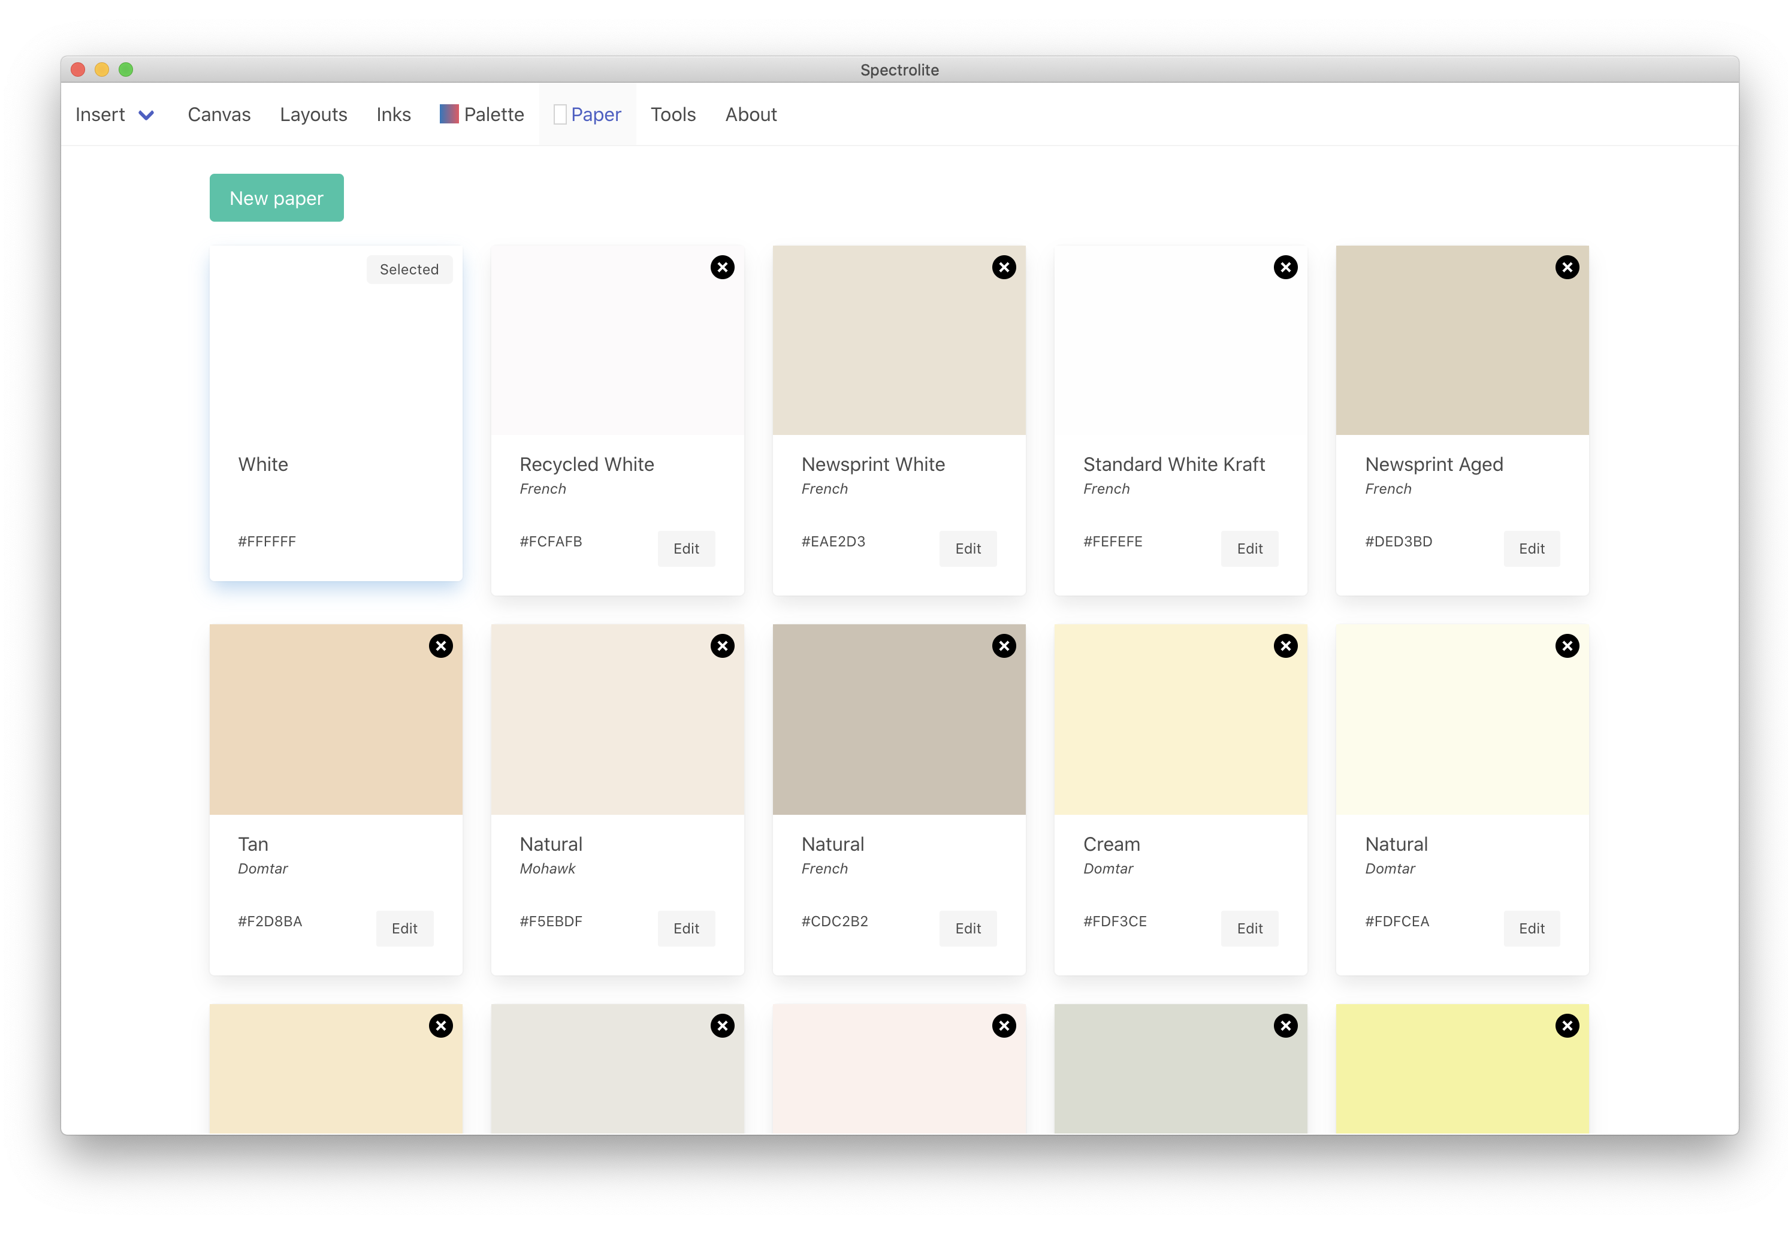Expand the Insert dropdown chevron
The image size is (1788, 1233).
point(146,115)
